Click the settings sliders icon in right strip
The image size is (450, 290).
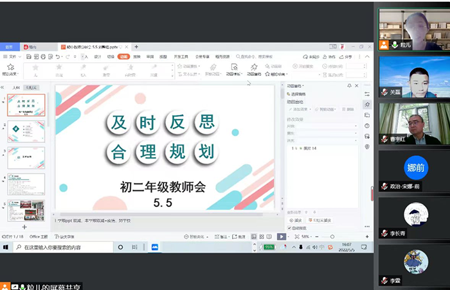coord(367,94)
